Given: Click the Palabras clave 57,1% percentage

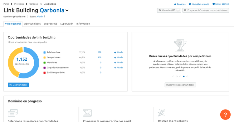Looking at the screenshot, I should [82, 52].
